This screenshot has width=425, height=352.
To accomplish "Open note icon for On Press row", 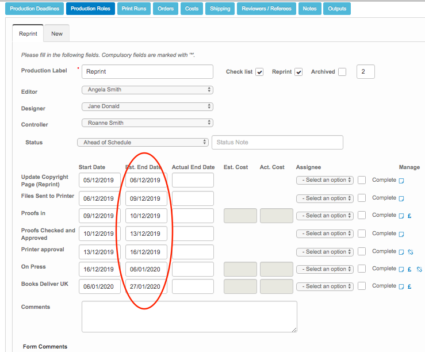I will 401,269.
